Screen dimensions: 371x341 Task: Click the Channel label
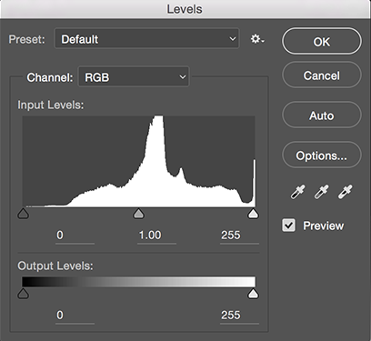coord(50,77)
